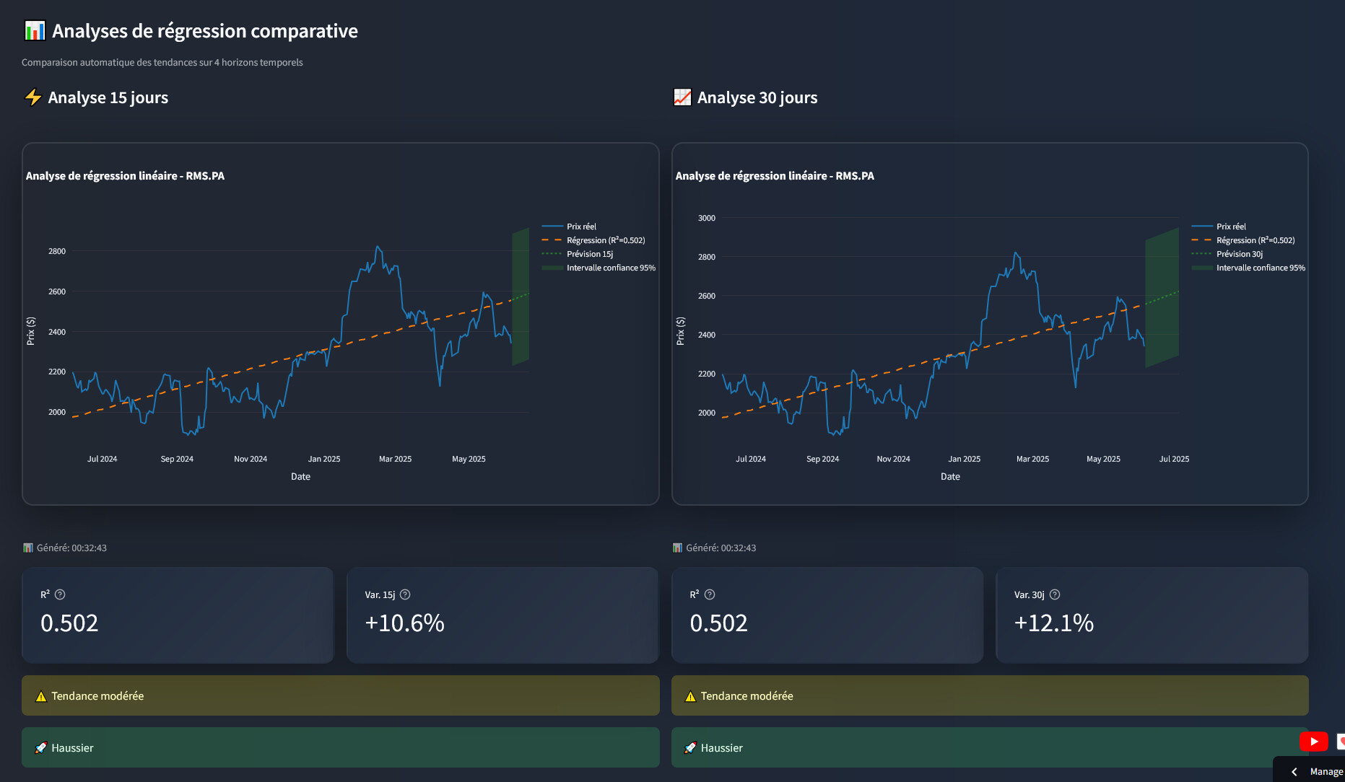
Task: Click the help icon beside Var. 30j
Action: click(x=1055, y=594)
